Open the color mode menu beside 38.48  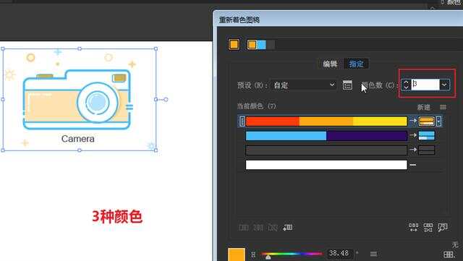pos(373,254)
